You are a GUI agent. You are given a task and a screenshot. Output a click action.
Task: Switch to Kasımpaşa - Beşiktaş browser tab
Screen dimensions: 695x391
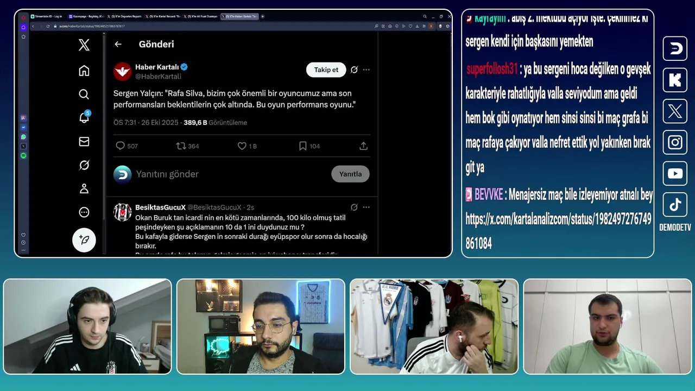[x=86, y=16]
